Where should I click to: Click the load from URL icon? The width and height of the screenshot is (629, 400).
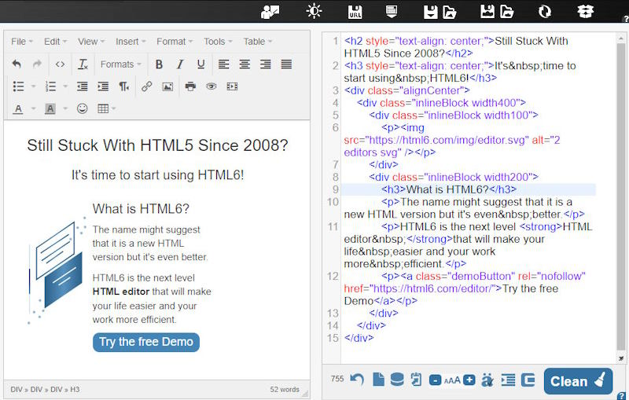coord(355,12)
